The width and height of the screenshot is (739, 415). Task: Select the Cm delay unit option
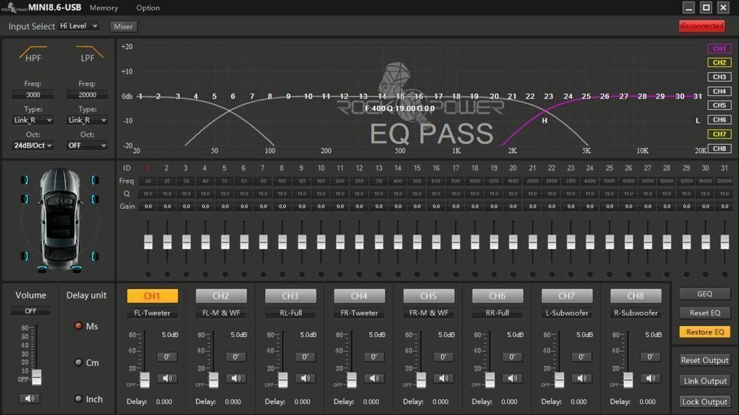pos(79,363)
